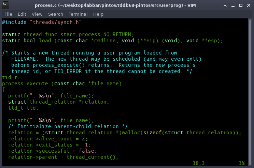
Task: Open the Help menu
Action: pyautogui.click(x=98, y=14)
